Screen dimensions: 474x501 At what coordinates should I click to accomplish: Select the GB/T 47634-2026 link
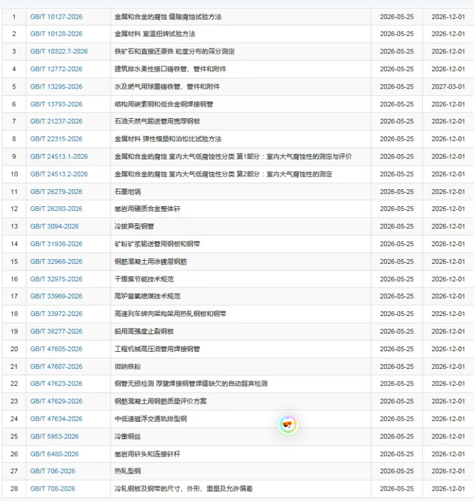(56, 419)
